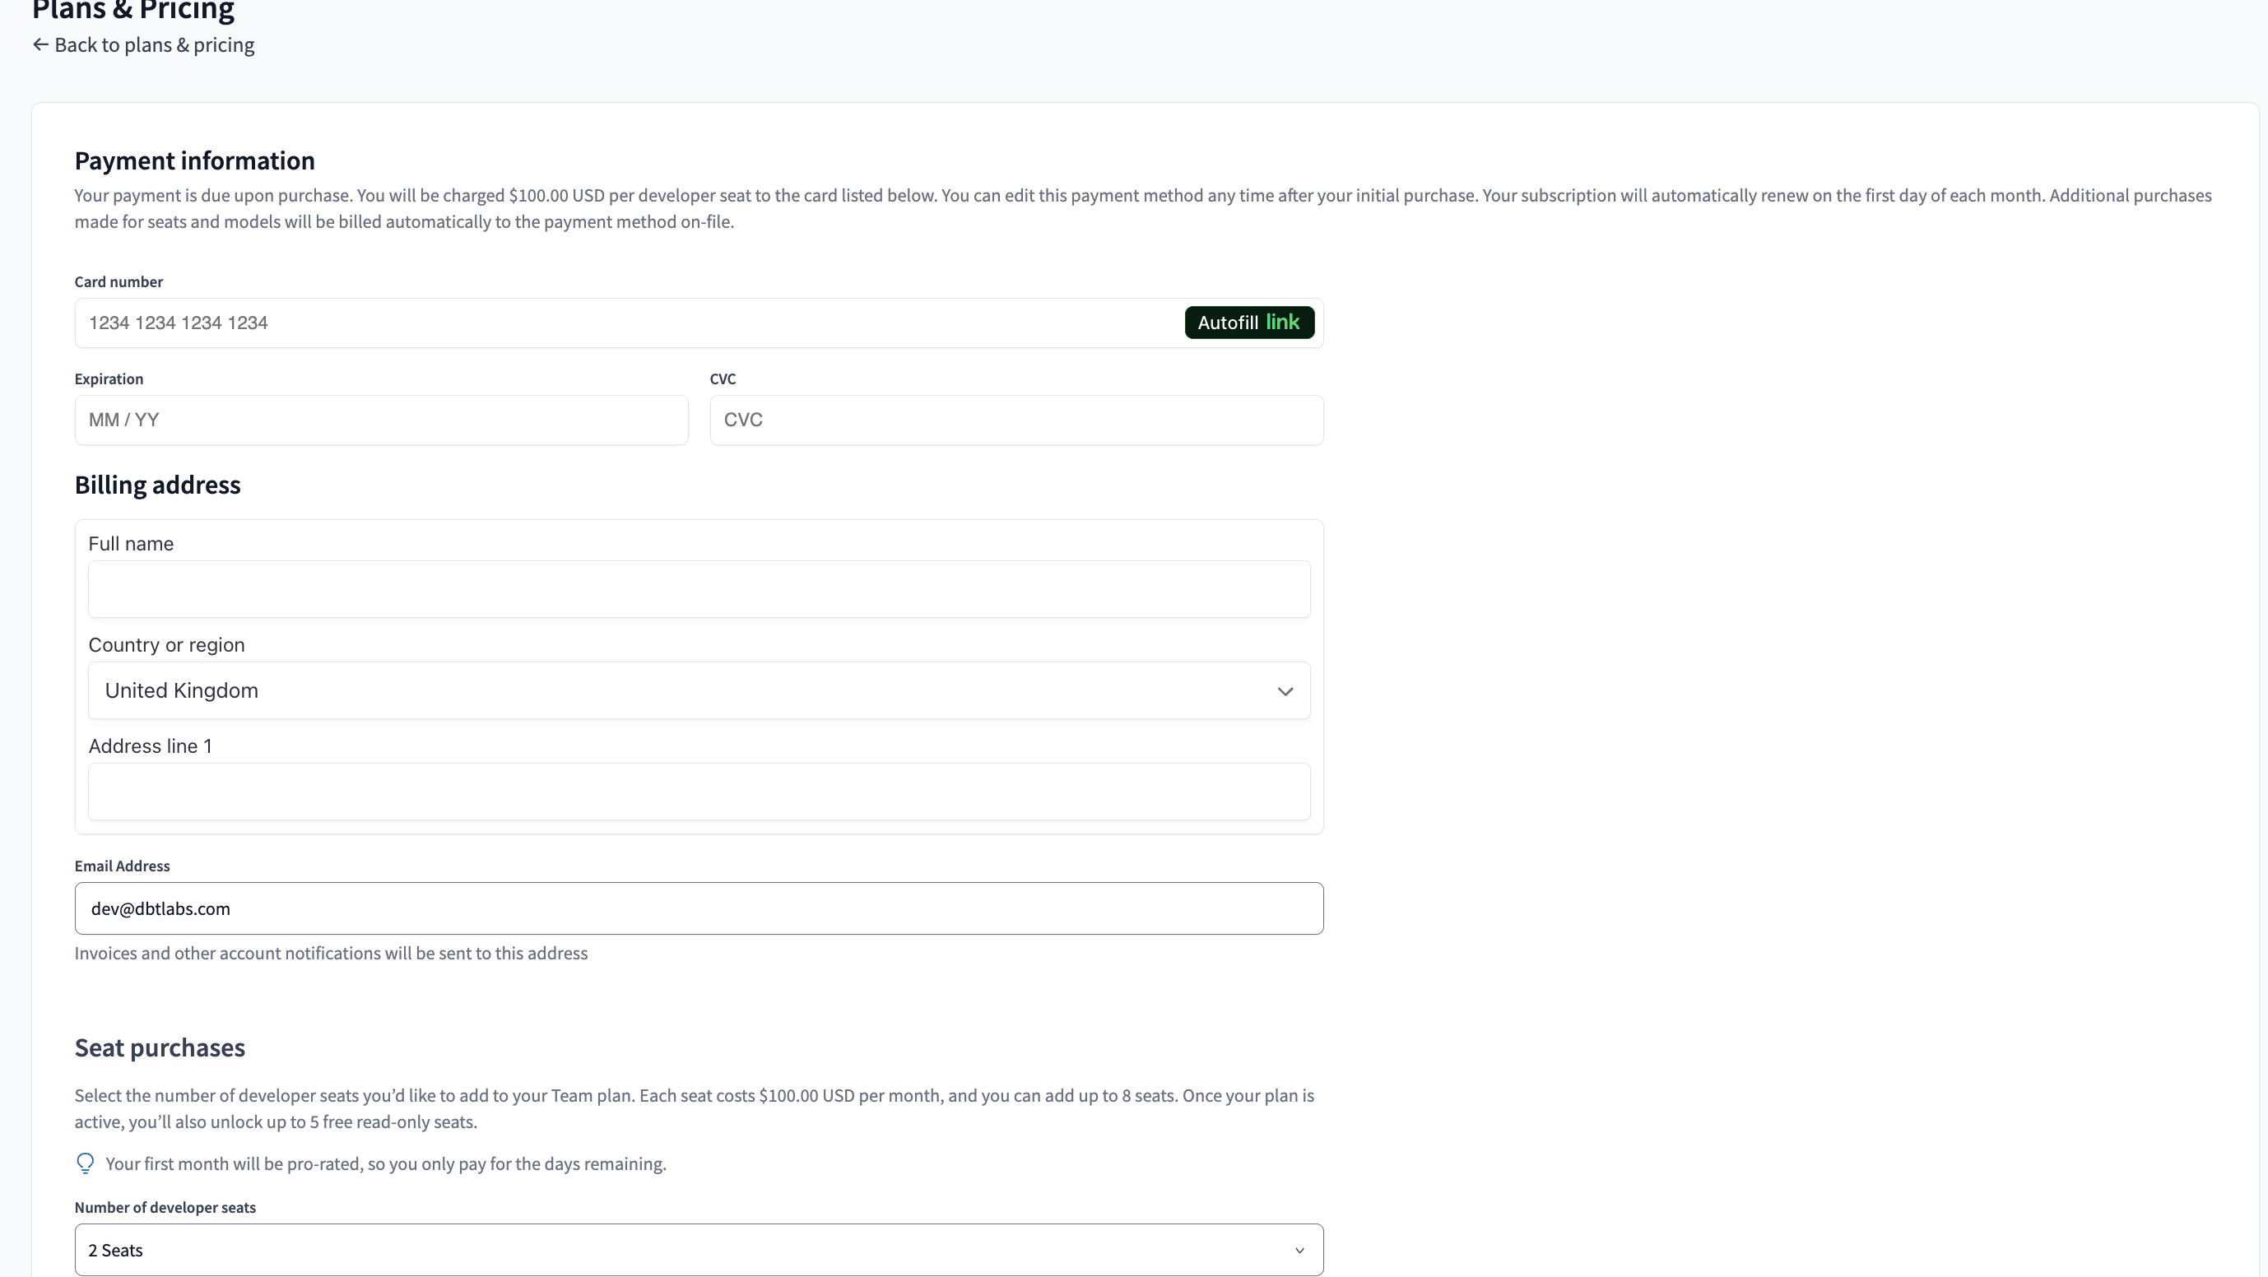Click the Email Address label
The height and width of the screenshot is (1277, 2268).
tap(122, 866)
